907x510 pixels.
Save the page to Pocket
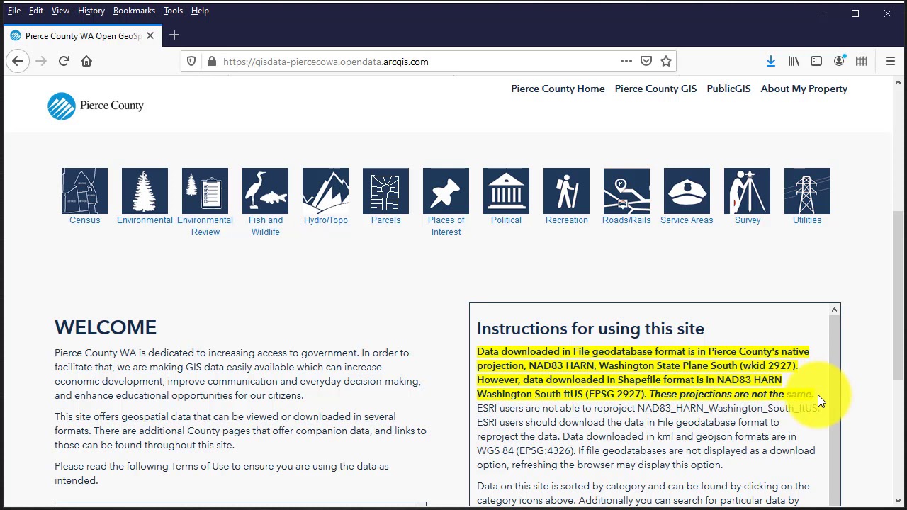click(x=646, y=62)
